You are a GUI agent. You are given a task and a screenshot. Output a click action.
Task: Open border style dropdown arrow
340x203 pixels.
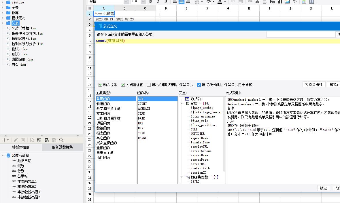(x=202, y=2)
